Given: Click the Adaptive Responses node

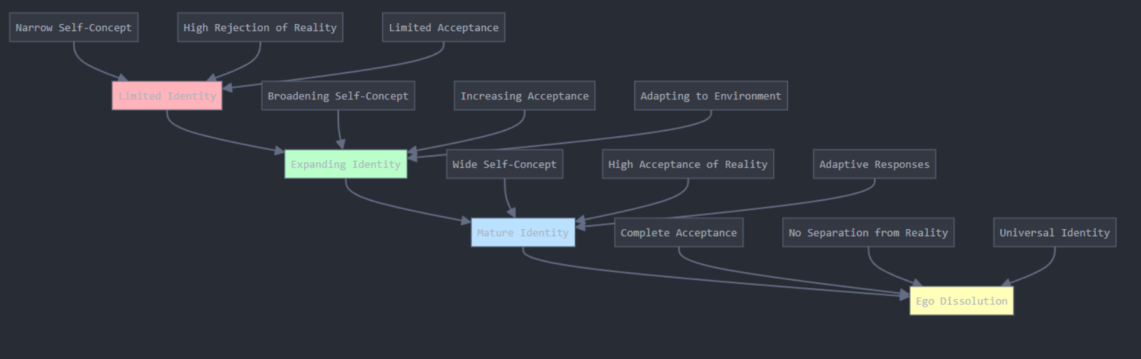Looking at the screenshot, I should click(874, 164).
